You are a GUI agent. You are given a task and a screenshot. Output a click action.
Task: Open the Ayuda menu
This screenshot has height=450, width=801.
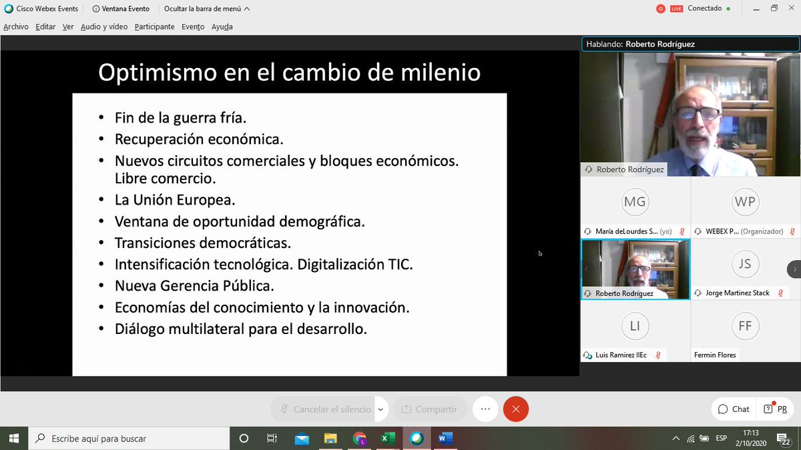pos(222,27)
